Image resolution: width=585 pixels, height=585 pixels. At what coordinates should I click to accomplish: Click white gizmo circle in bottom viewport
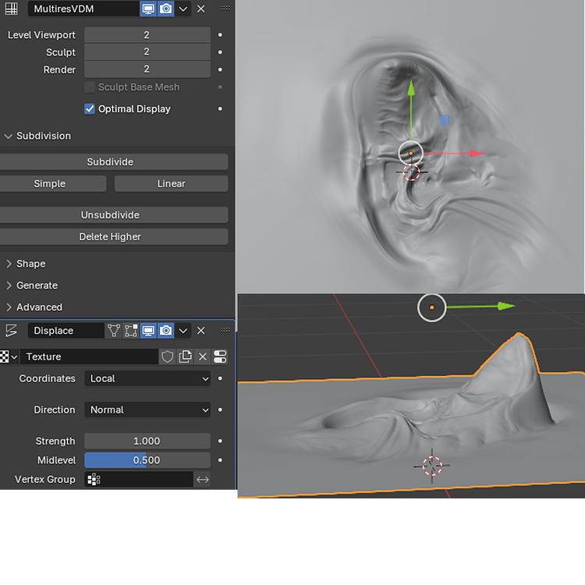click(x=431, y=307)
